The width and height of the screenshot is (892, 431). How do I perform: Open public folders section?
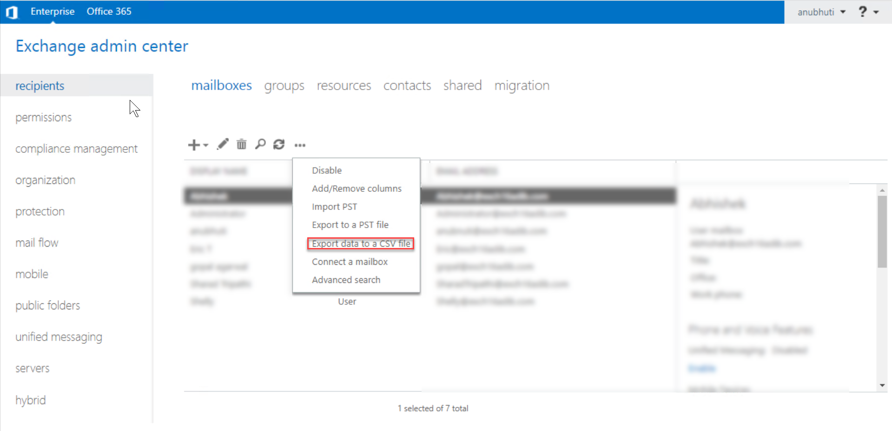coord(47,305)
